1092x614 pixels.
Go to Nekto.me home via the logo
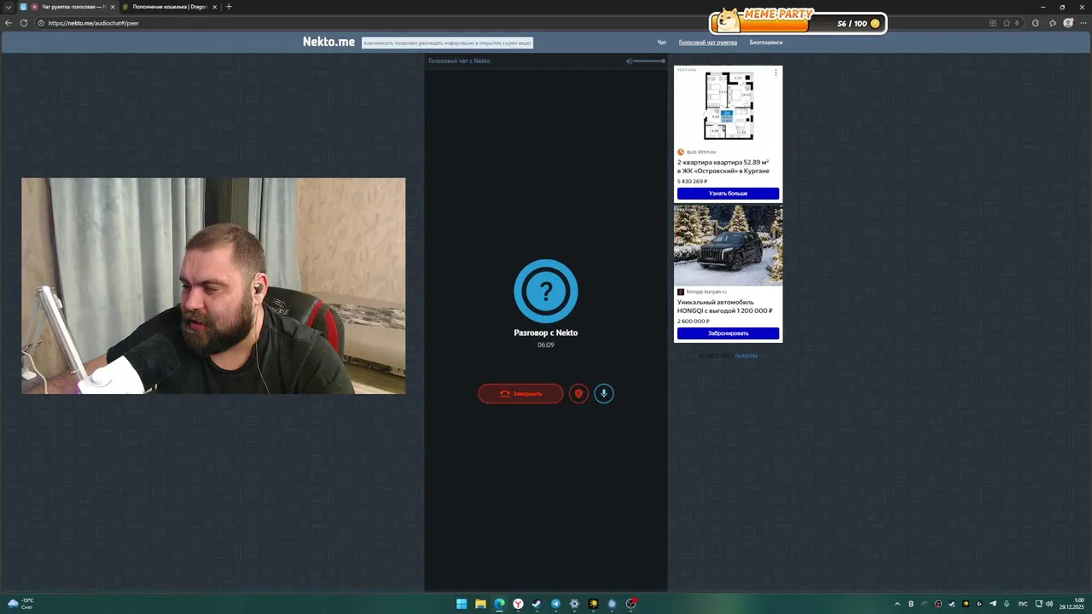point(328,42)
